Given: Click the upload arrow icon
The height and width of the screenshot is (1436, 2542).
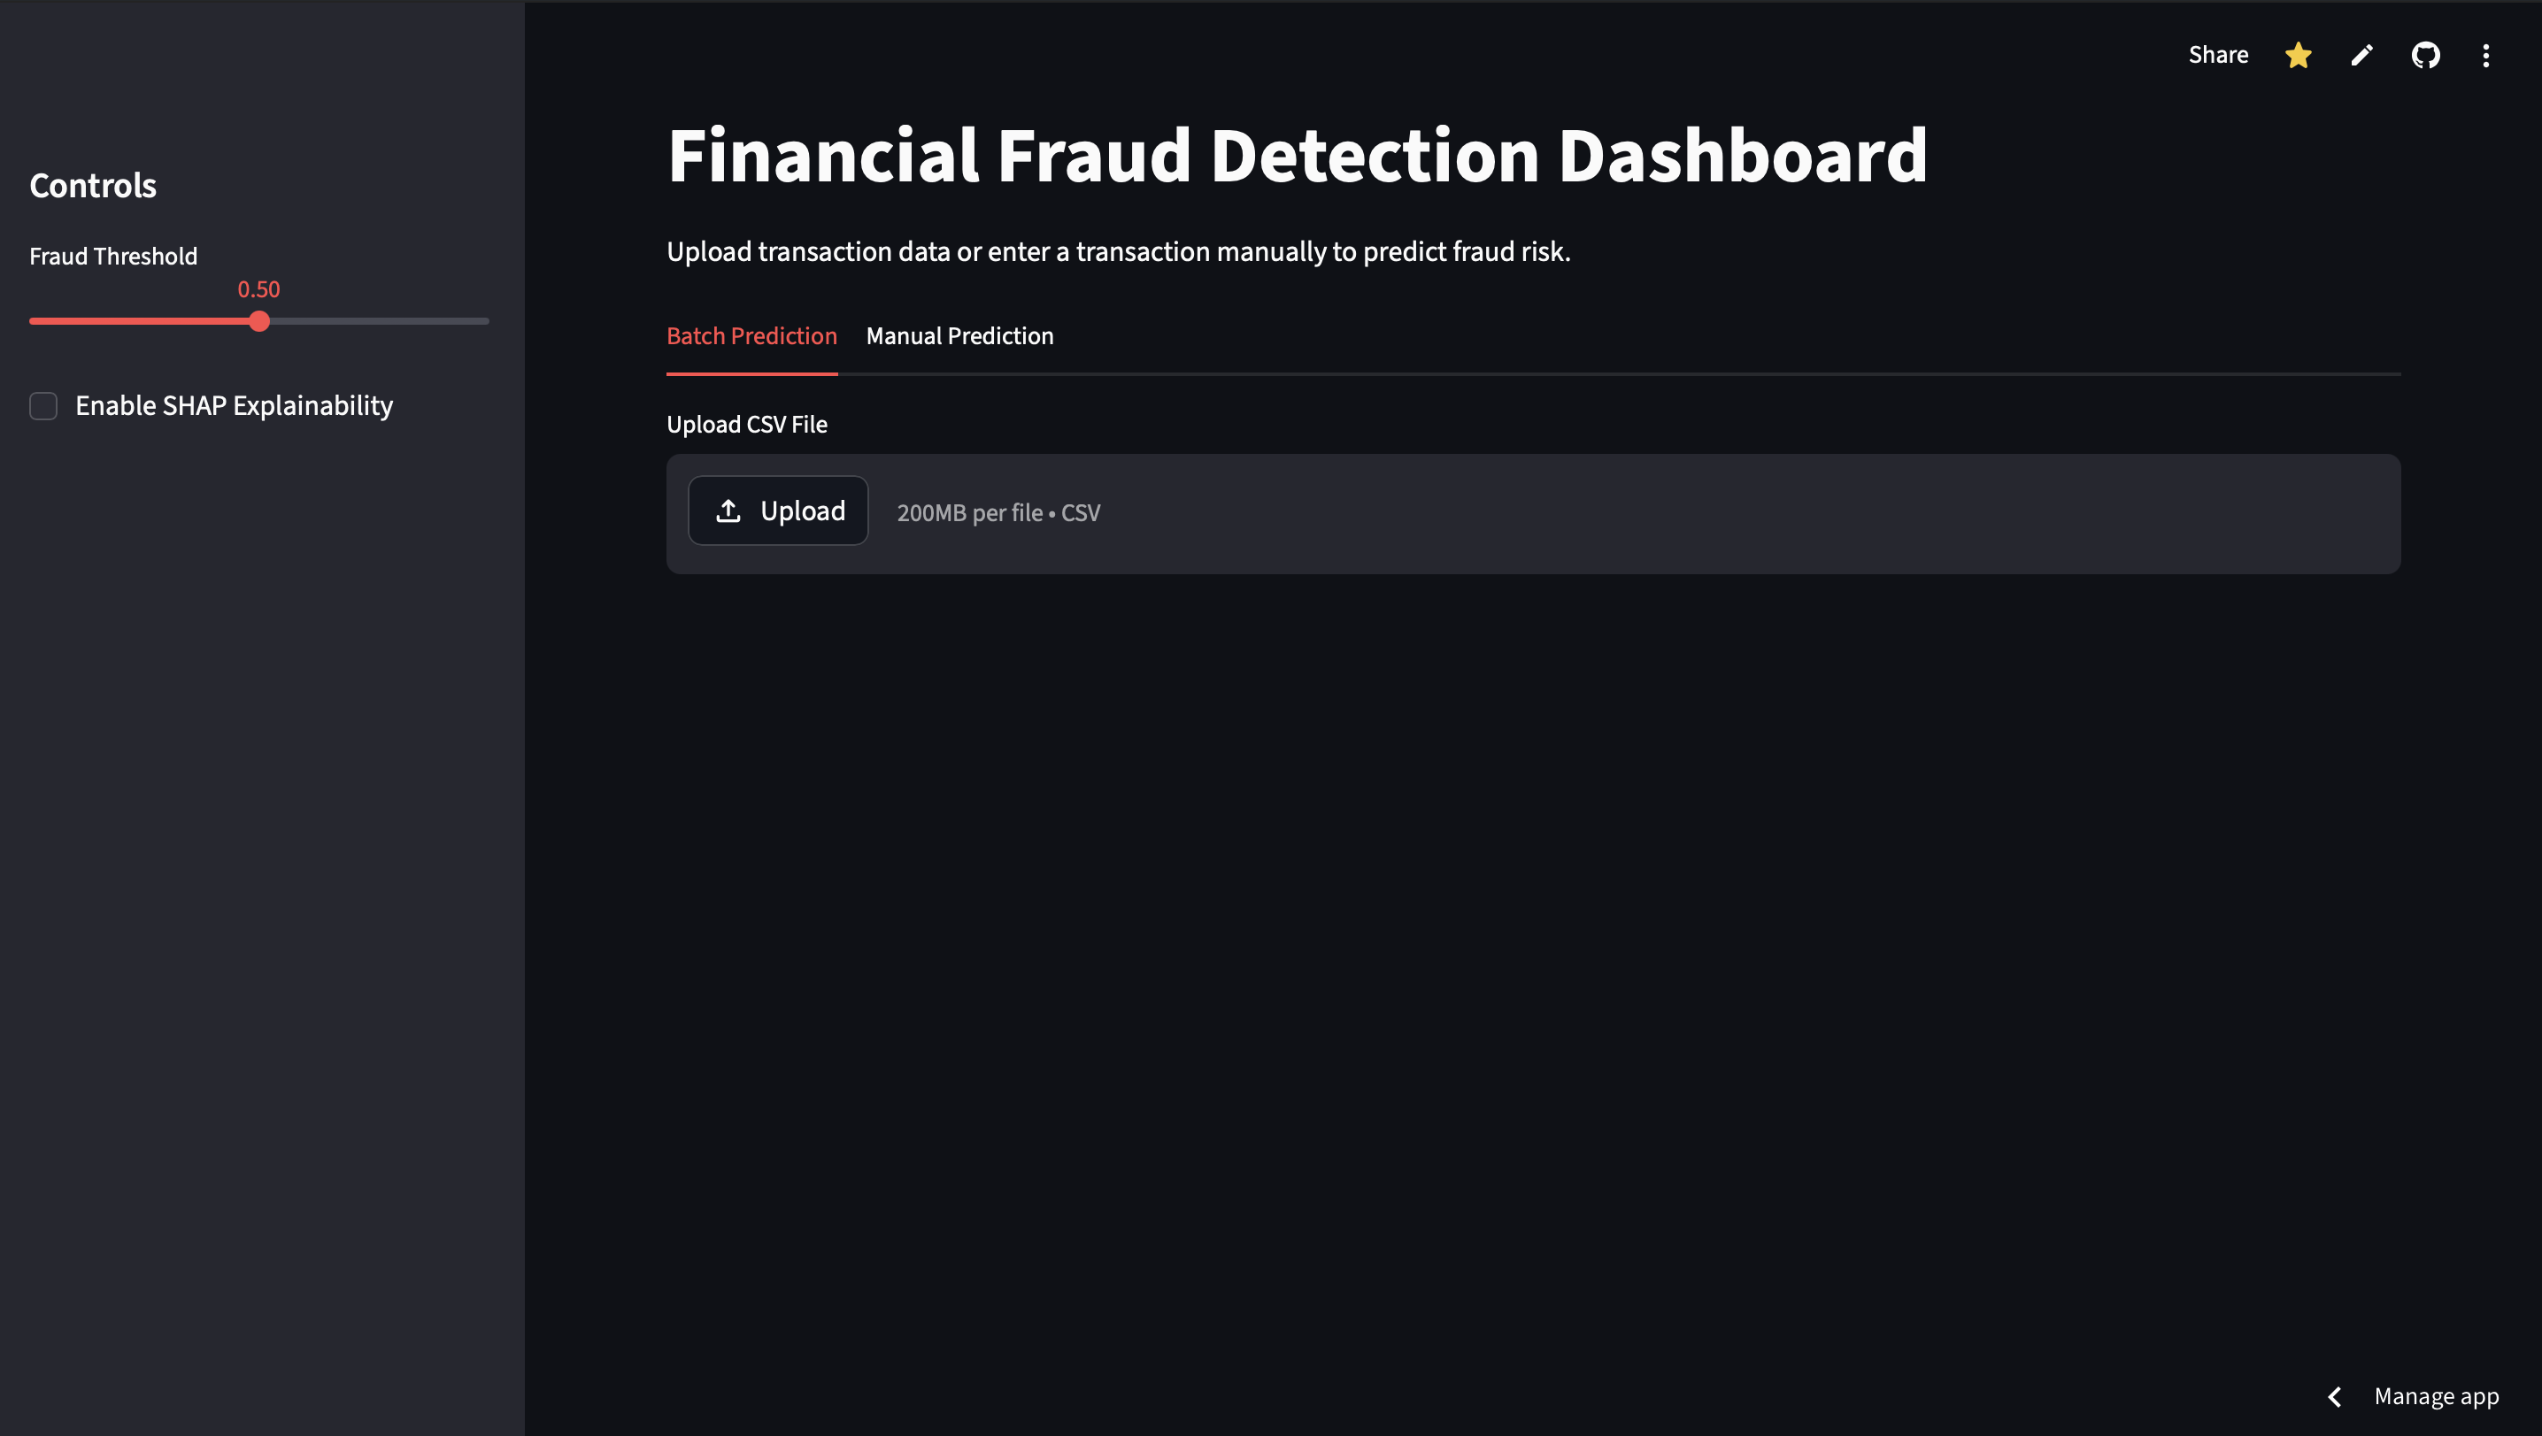Looking at the screenshot, I should point(728,511).
